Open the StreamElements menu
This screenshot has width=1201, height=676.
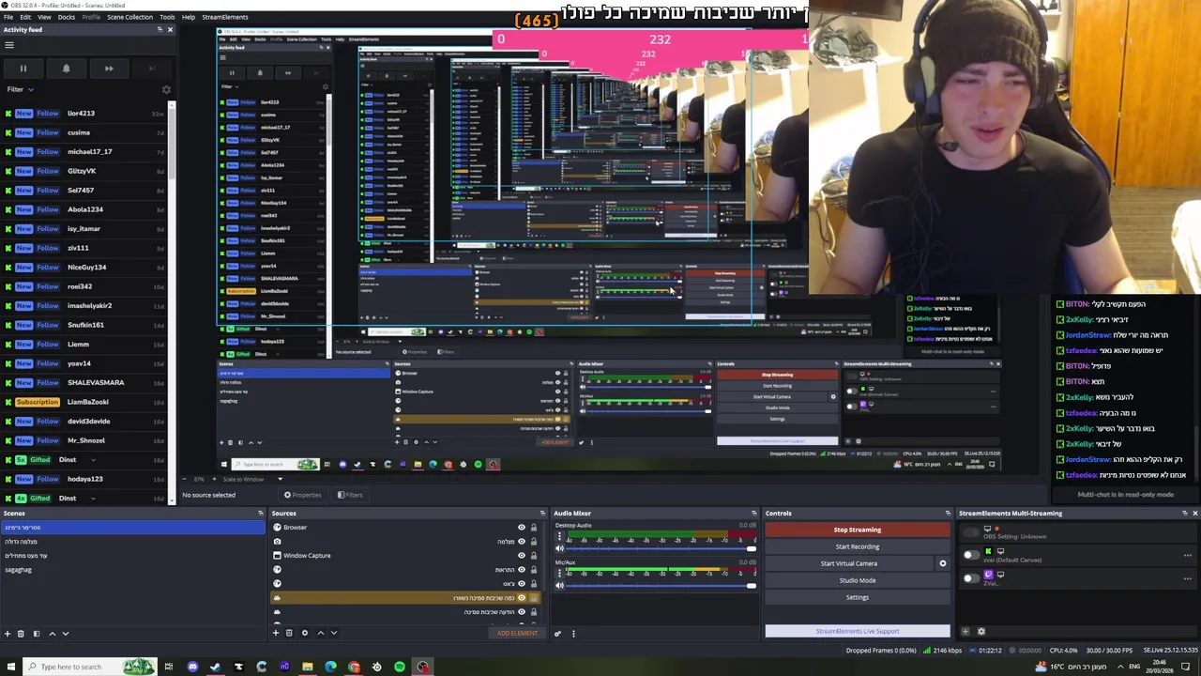click(x=225, y=17)
